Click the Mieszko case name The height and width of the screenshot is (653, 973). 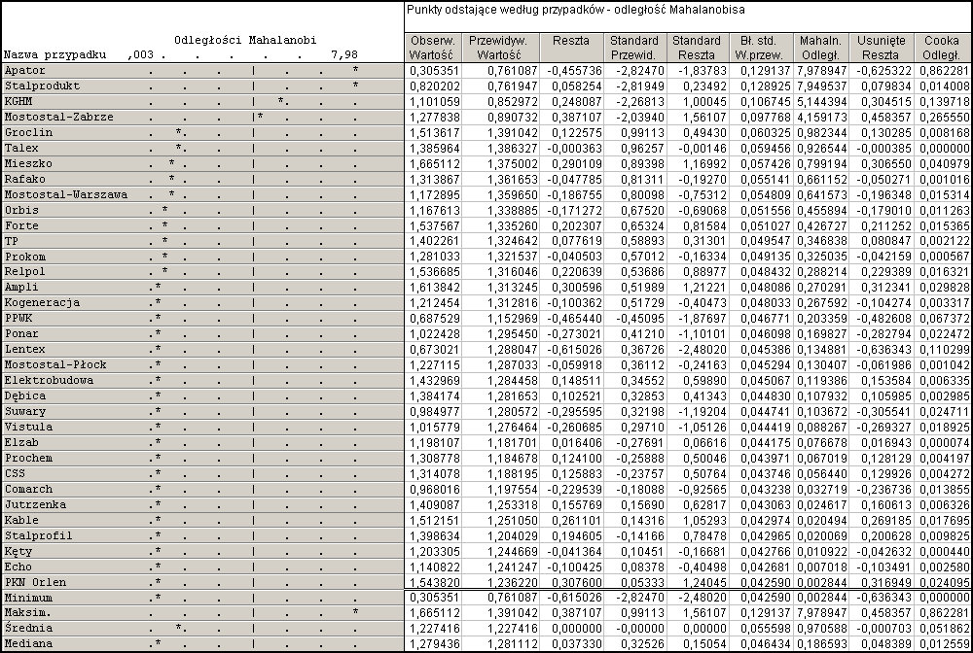pyautogui.click(x=28, y=163)
